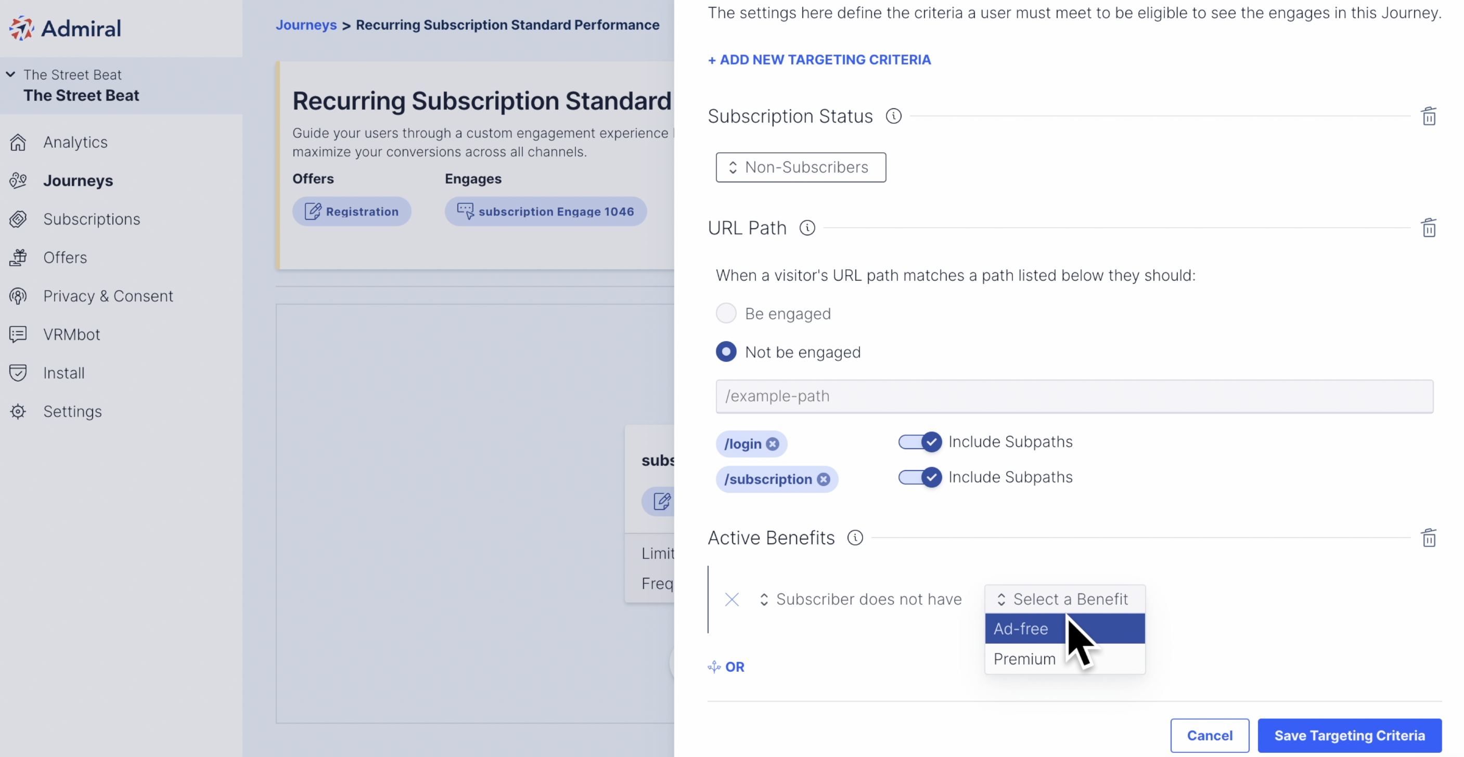
Task: Click the Cancel button
Action: (1210, 735)
